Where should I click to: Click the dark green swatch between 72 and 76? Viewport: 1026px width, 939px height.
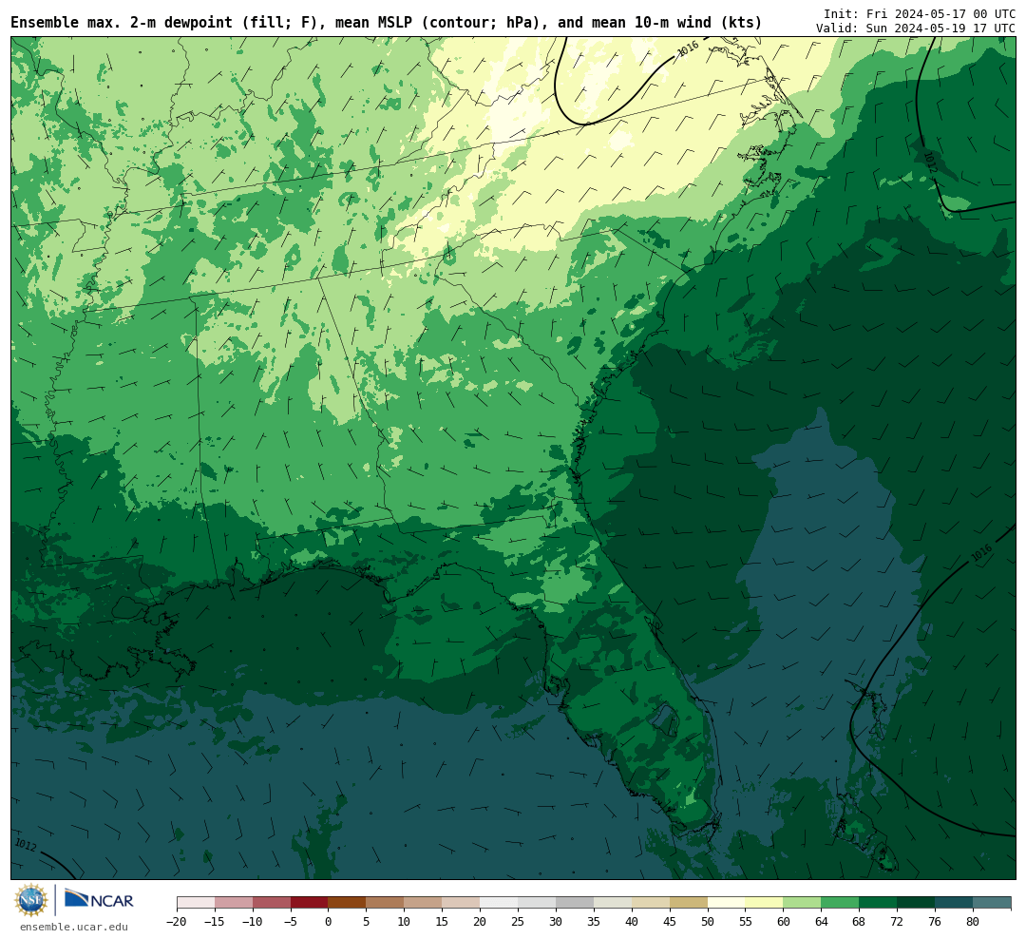point(917,903)
